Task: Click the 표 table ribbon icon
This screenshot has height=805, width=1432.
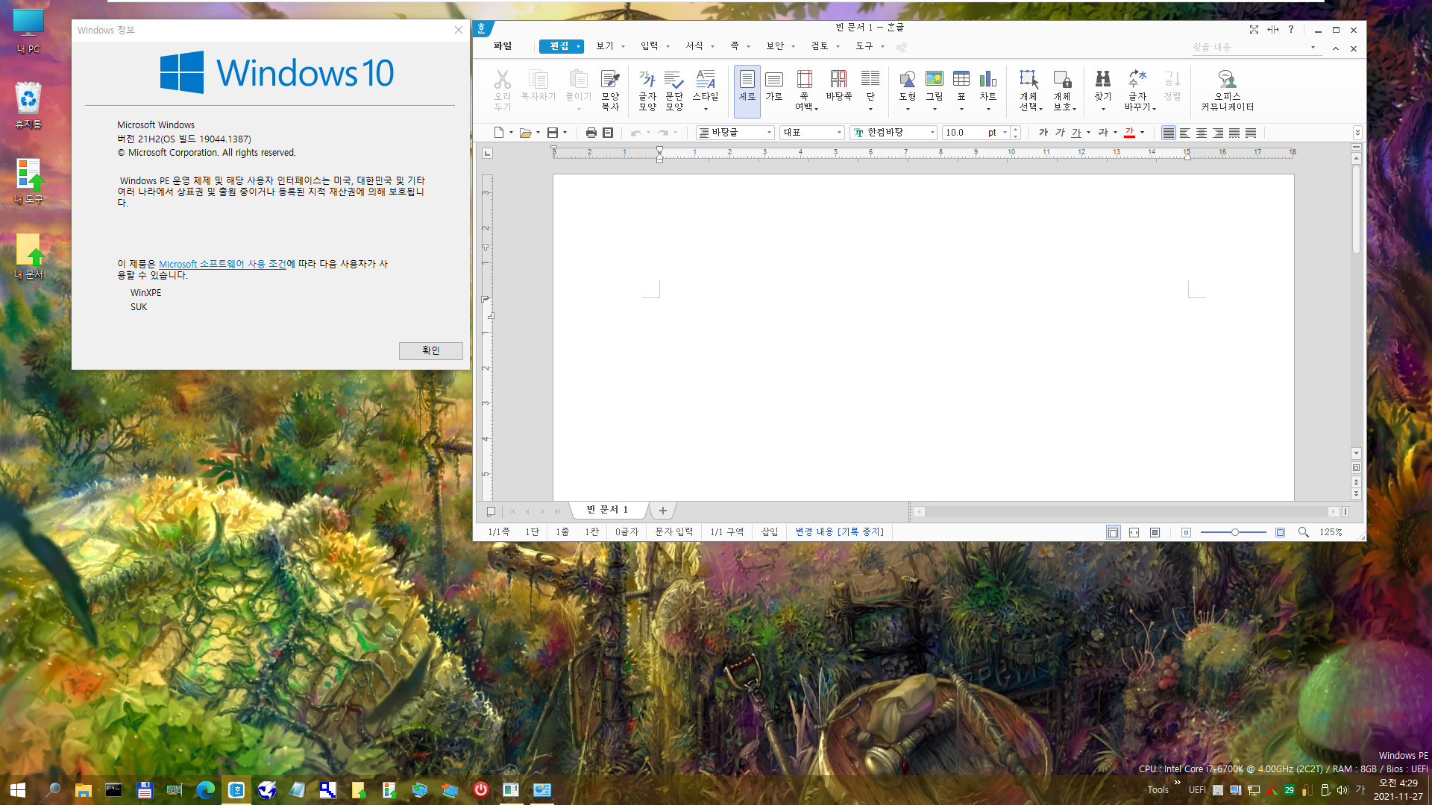Action: [961, 90]
